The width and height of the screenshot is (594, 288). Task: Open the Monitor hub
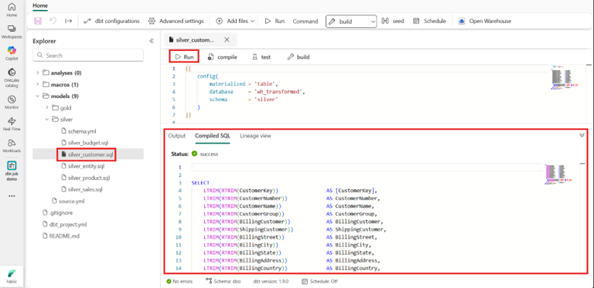click(11, 102)
